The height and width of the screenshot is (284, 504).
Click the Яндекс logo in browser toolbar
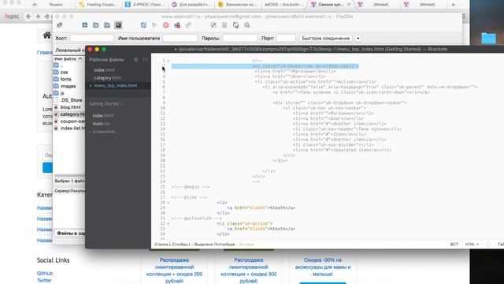click(11, 16)
